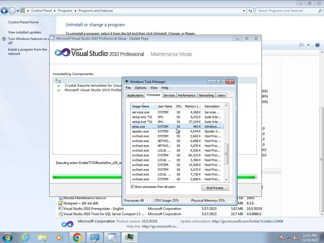
Task: Sort processes by Image Name column
Action: pyautogui.click(x=143, y=106)
